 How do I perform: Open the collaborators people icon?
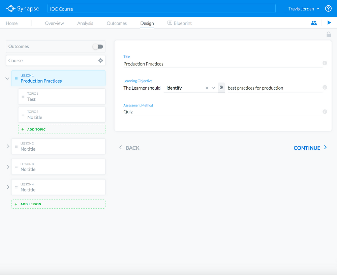[314, 23]
